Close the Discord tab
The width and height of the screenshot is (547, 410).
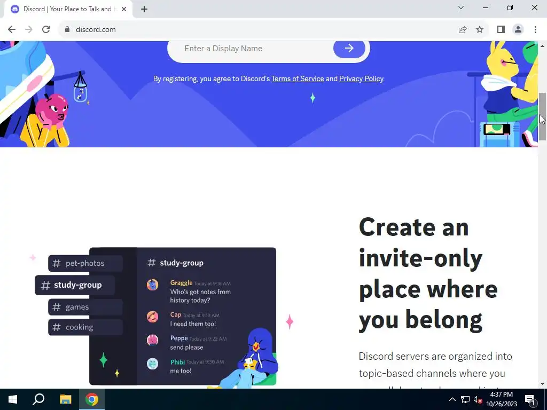click(x=124, y=9)
